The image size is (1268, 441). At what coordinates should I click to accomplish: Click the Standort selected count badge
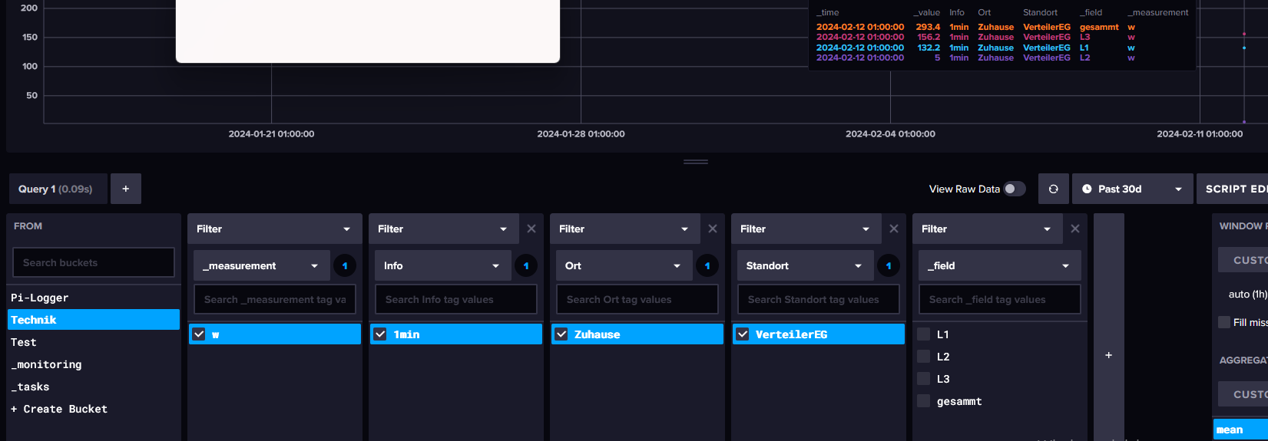tap(889, 265)
